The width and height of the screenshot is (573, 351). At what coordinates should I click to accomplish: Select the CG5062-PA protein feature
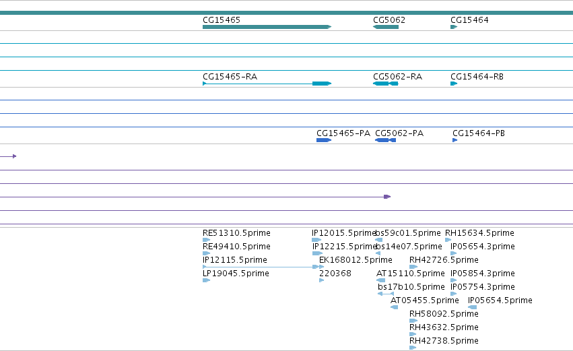[x=386, y=140]
